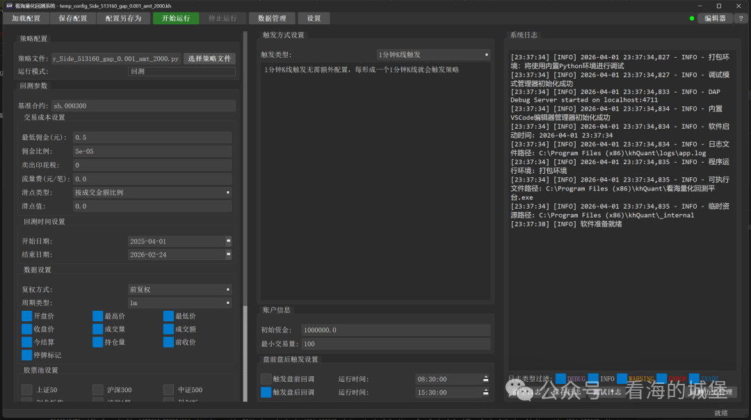Image resolution: width=751 pixels, height=420 pixels.
Task: Toggle the WARNING log filter checkbox
Action: coord(622,379)
